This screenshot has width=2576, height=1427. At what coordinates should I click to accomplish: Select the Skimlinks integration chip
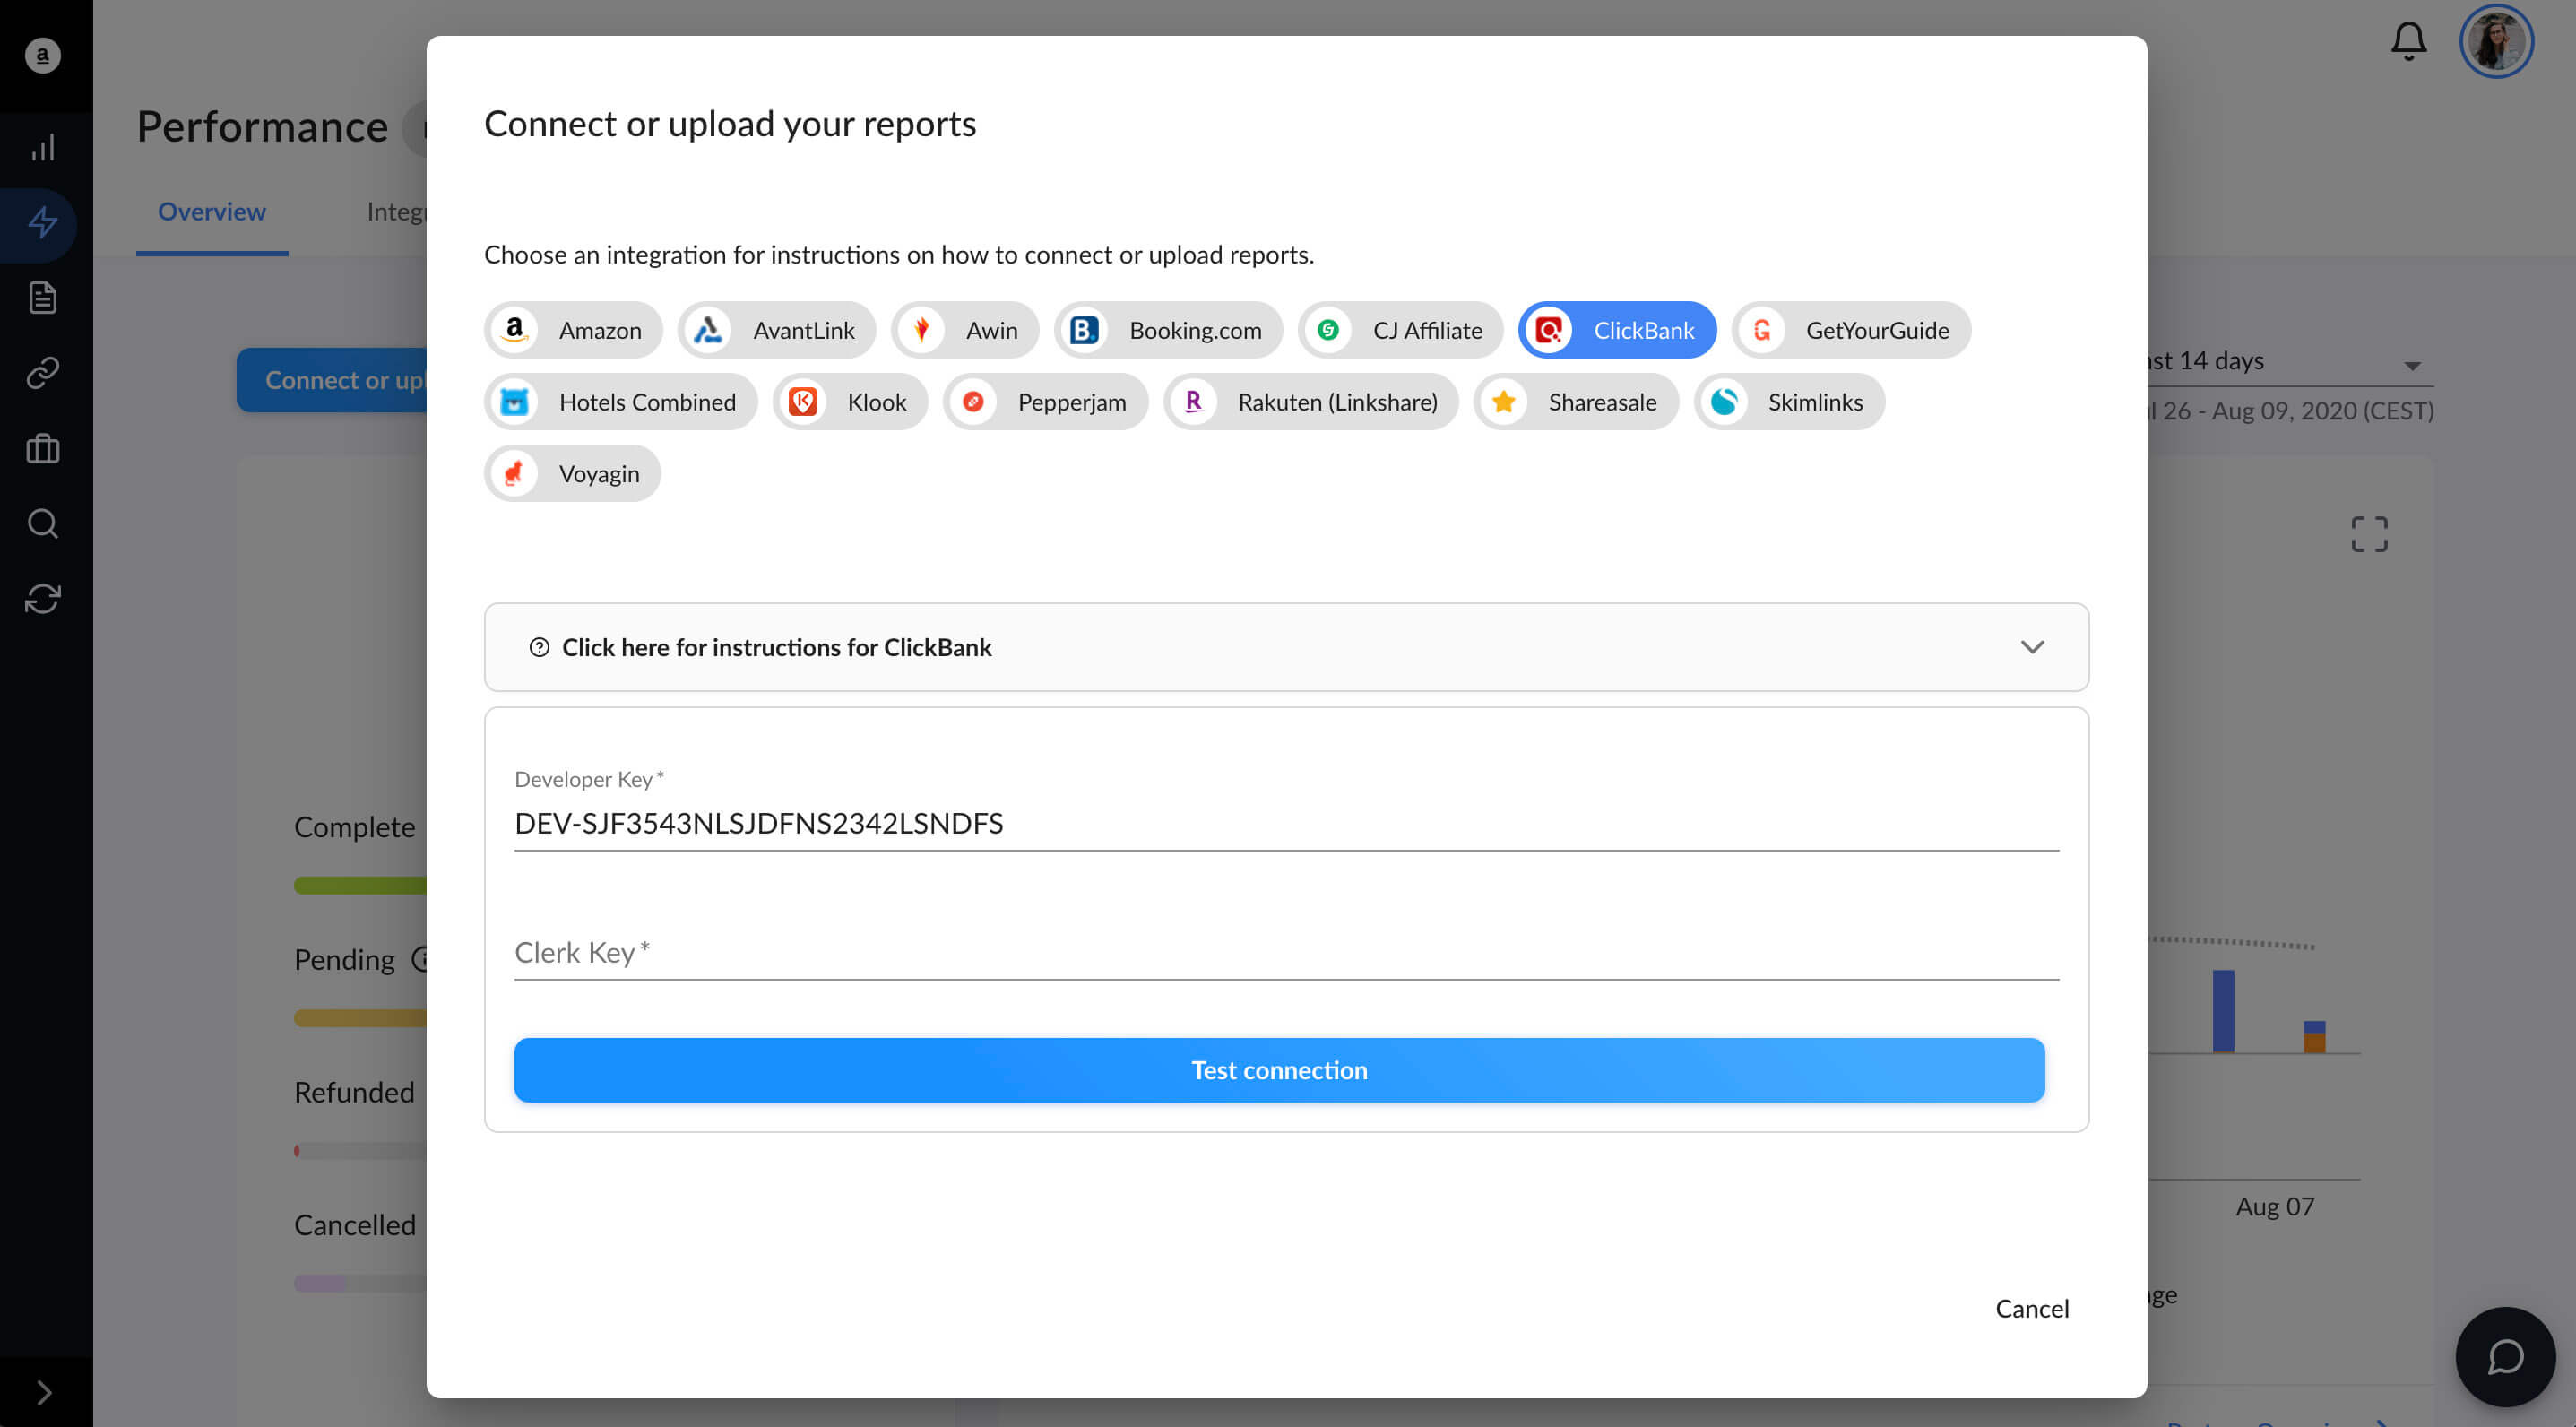click(x=1789, y=402)
